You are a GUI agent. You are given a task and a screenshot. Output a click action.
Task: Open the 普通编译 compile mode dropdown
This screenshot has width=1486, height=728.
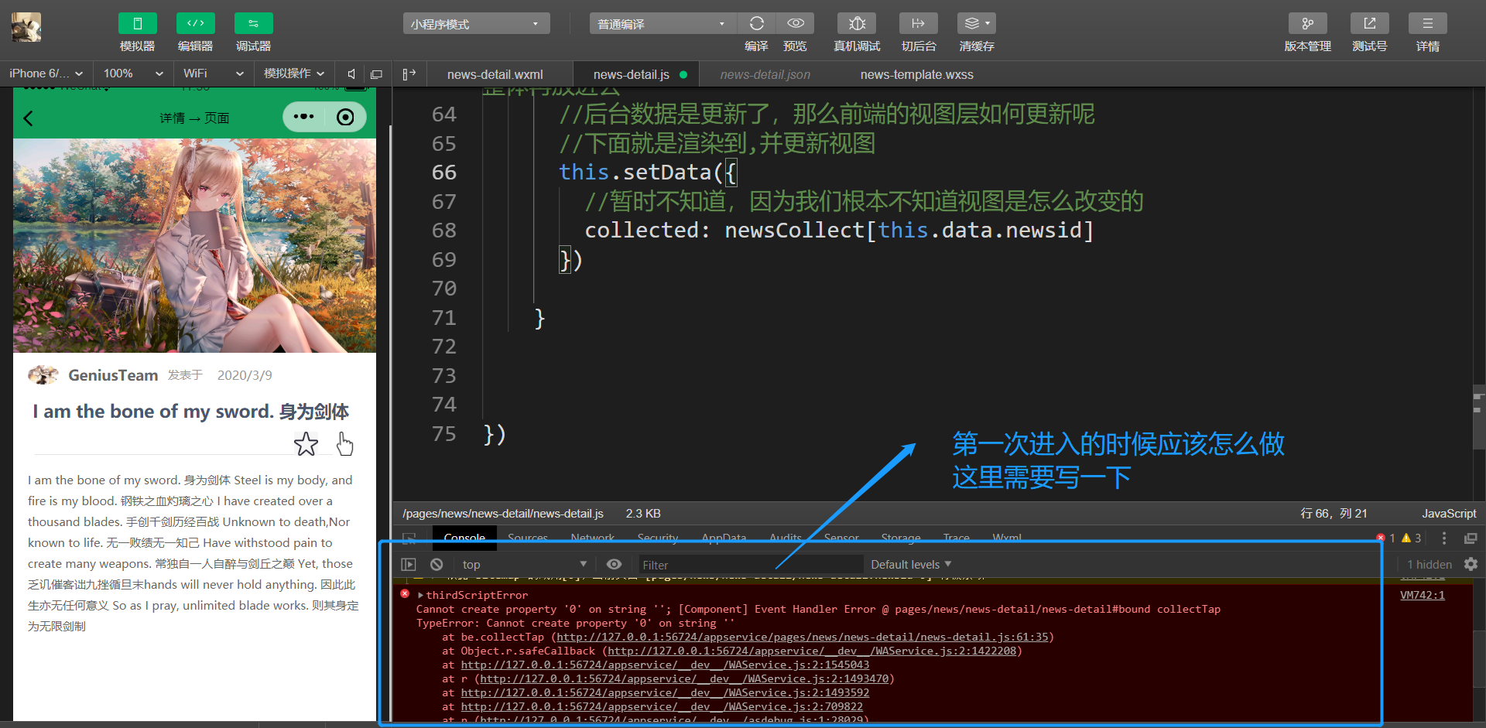[x=664, y=24]
